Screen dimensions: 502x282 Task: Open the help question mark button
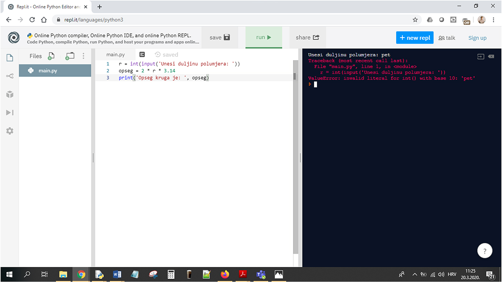[x=485, y=251]
